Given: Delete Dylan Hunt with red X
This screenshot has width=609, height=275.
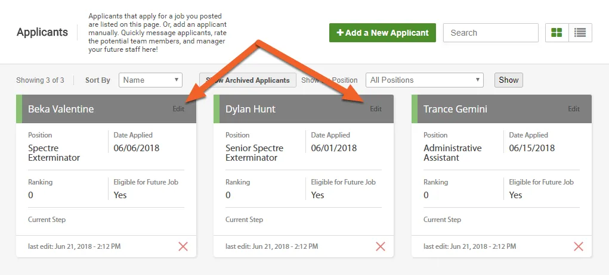Looking at the screenshot, I should (380, 246).
